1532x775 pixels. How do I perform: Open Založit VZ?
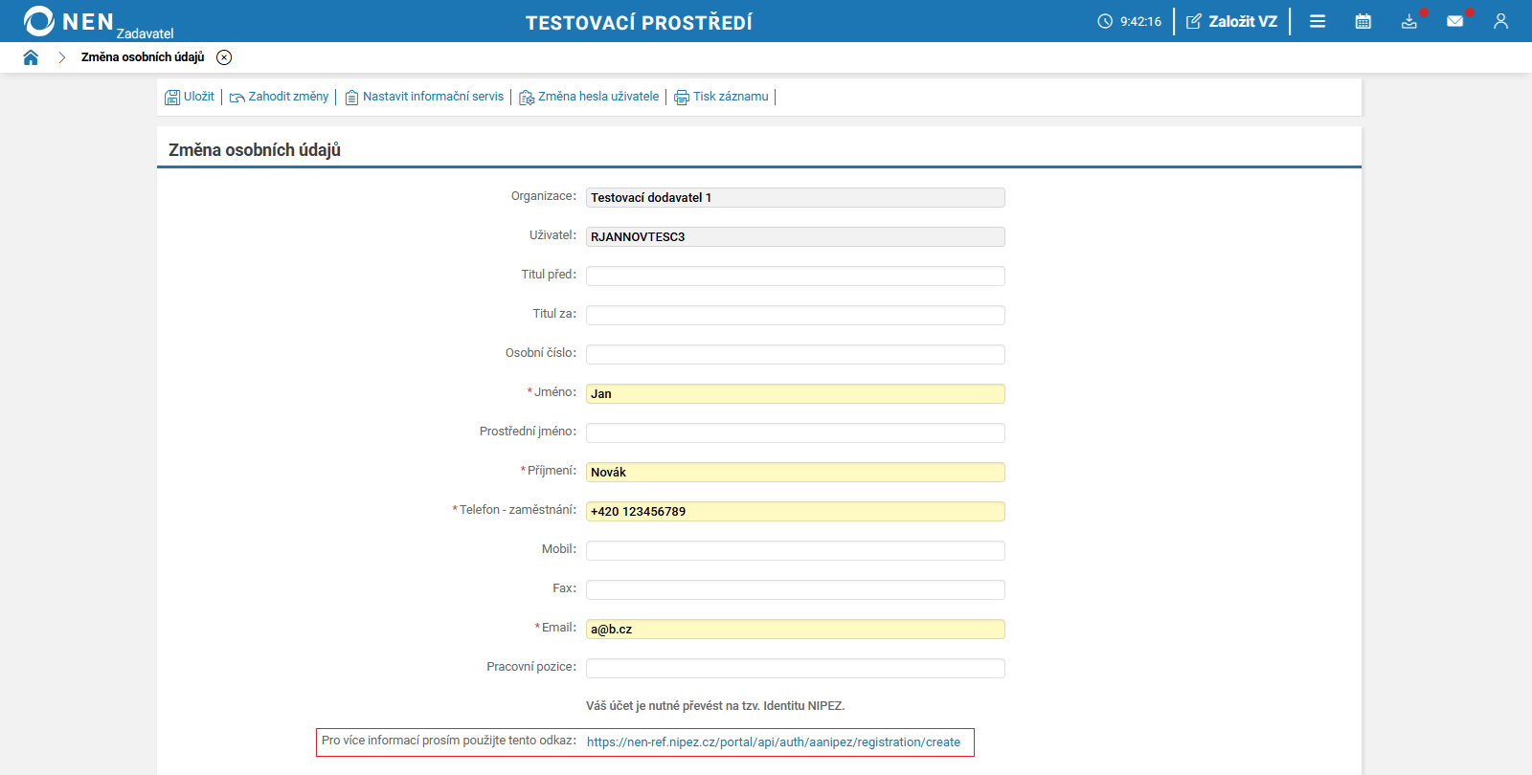coord(1232,21)
